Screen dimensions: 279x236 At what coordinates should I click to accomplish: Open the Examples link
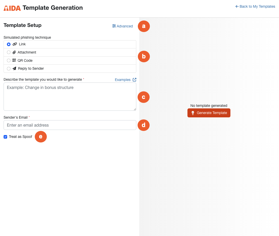[x=123, y=79]
